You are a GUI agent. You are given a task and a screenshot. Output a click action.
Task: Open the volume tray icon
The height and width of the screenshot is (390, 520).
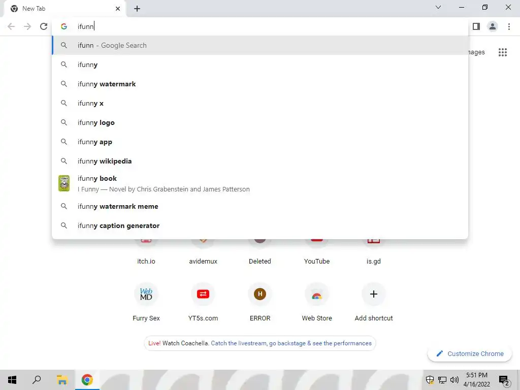(x=454, y=380)
